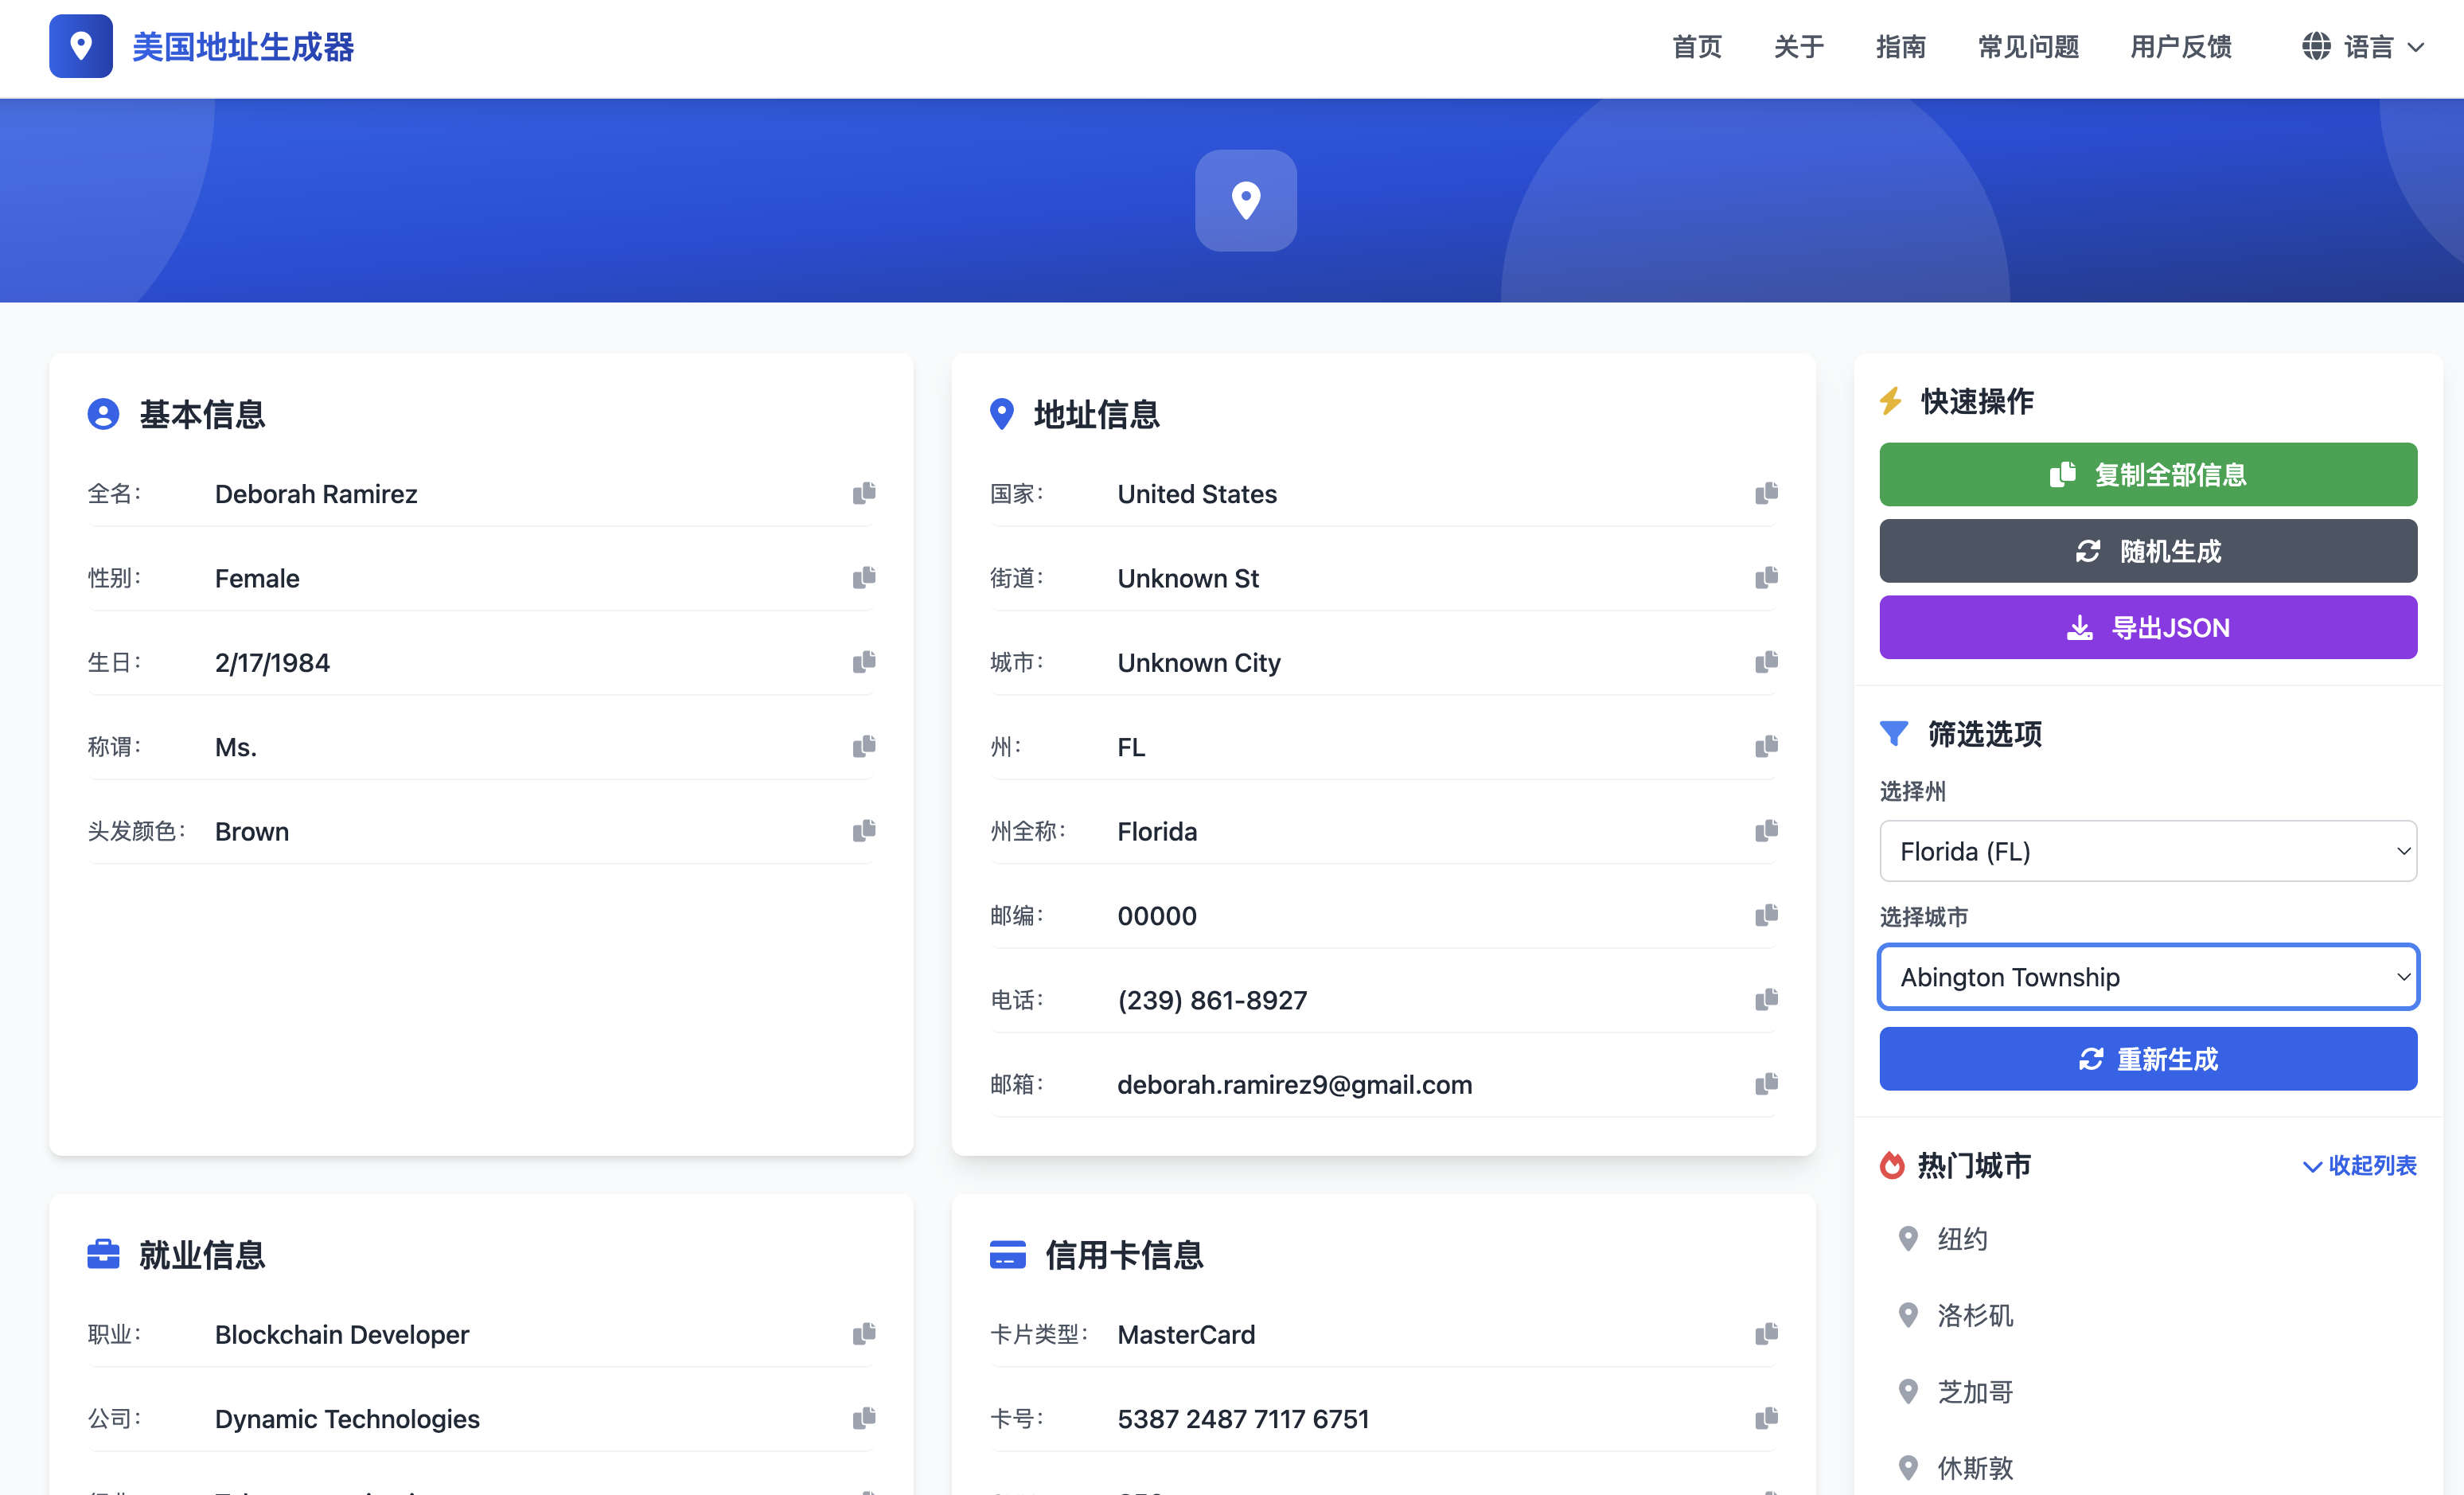This screenshot has height=1495, width=2464.
Task: Copy the email deborah.ramirez9@gmail.com
Action: 1766,1084
